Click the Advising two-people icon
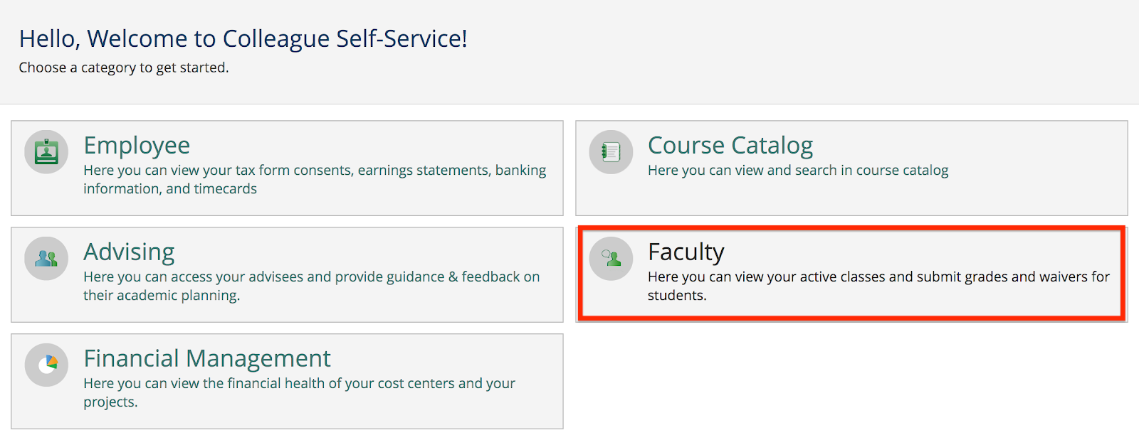 pos(46,259)
